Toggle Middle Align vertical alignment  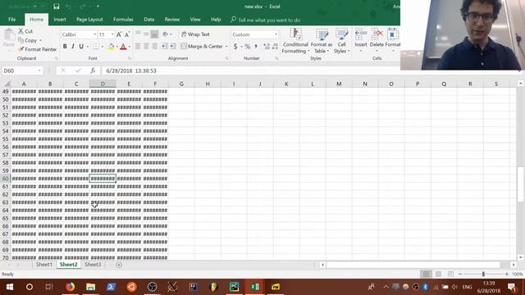146,34
